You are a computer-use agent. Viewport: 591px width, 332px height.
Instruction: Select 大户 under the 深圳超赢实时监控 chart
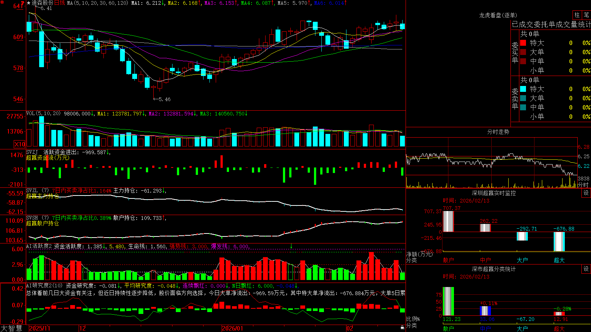[x=522, y=260]
